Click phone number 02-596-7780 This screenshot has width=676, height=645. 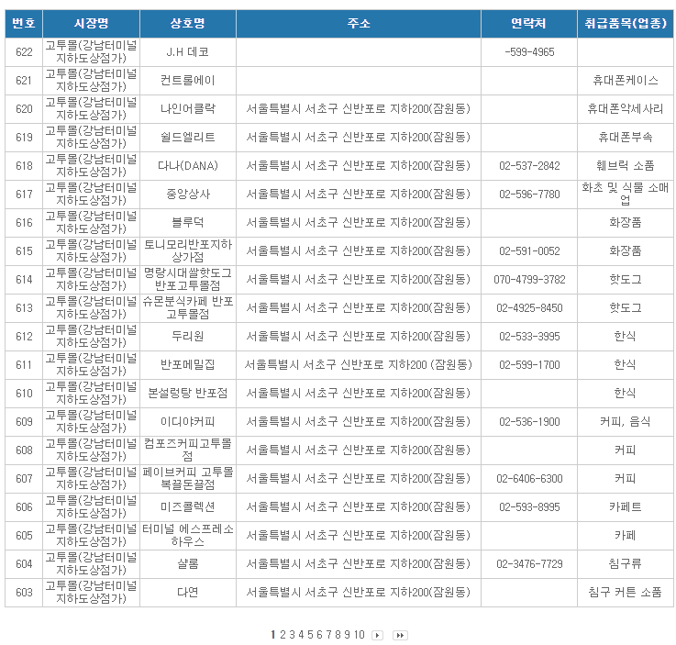(529, 195)
